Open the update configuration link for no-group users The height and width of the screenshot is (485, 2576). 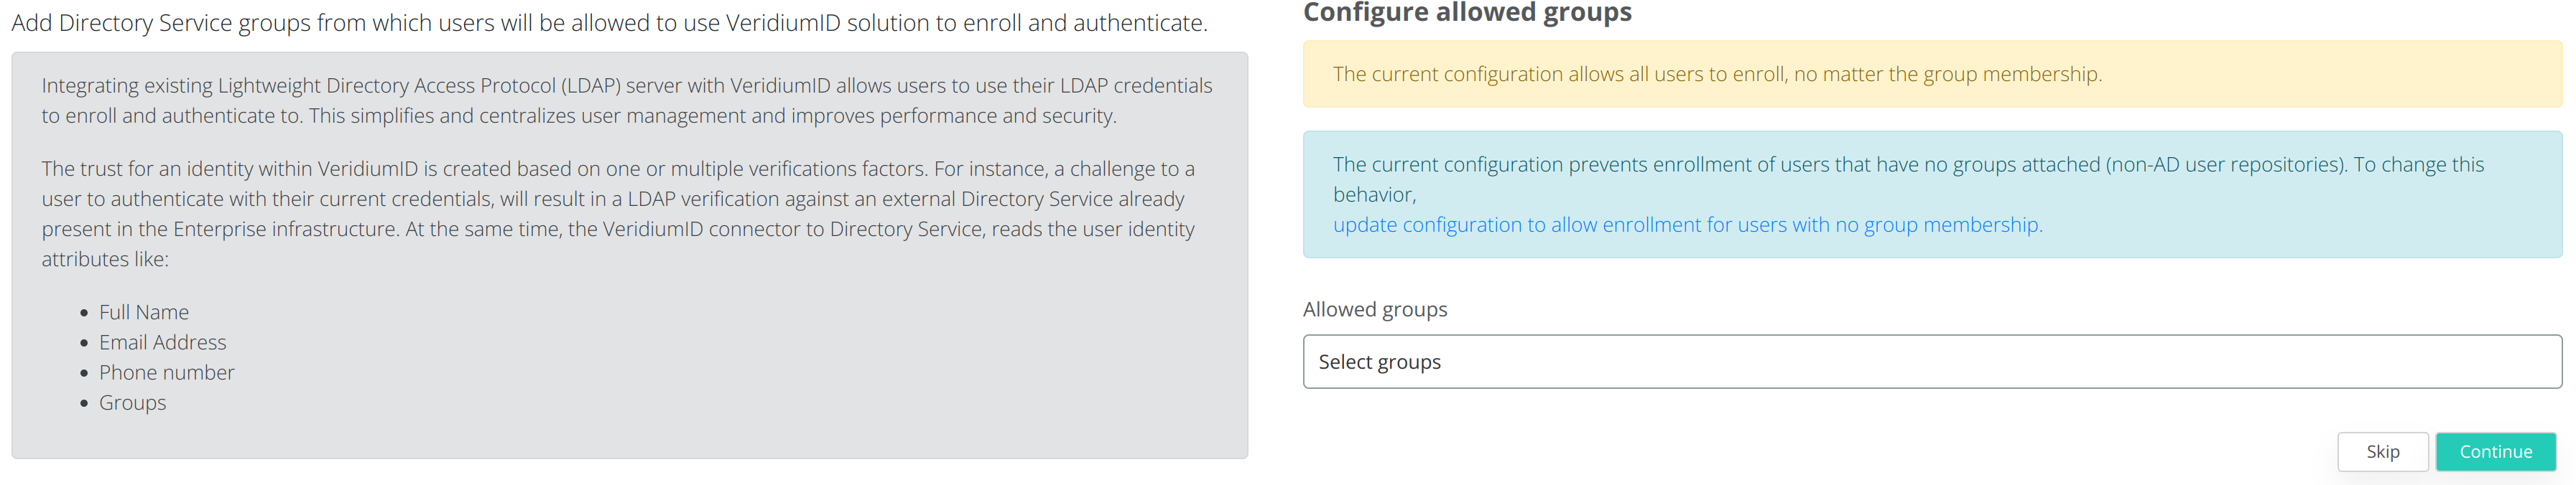point(1686,225)
